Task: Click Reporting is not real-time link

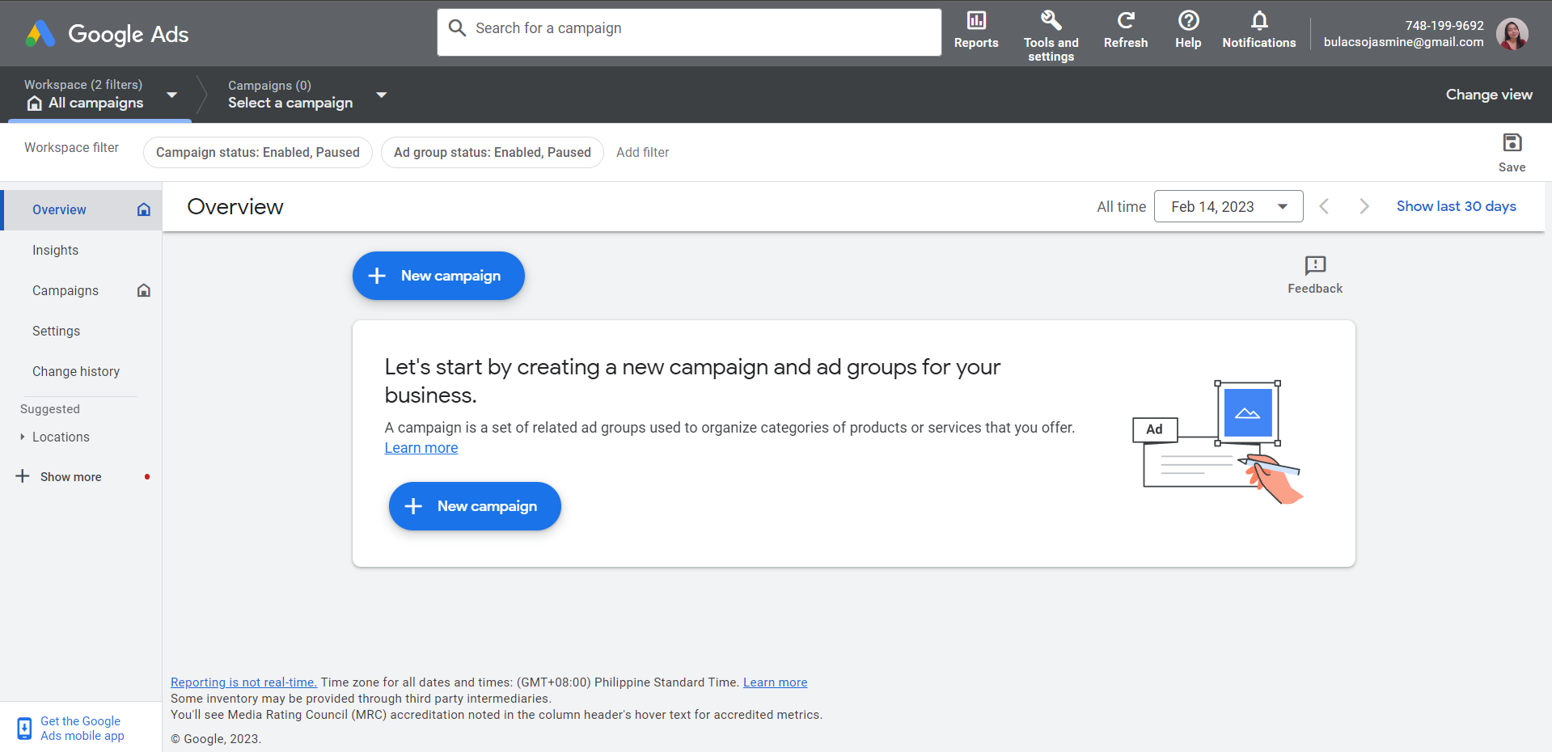Action: (x=243, y=682)
